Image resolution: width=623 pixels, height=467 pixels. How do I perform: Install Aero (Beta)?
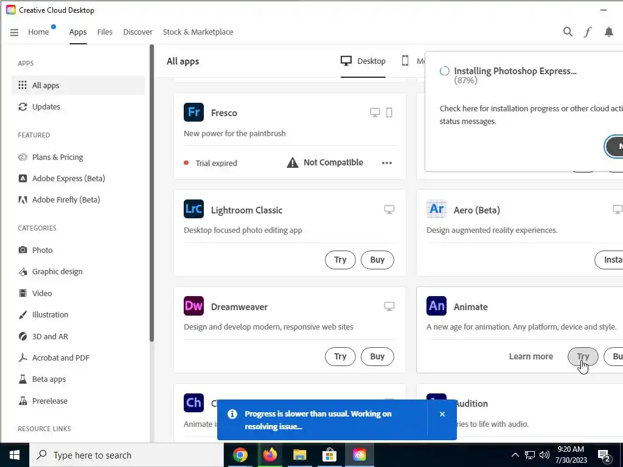pyautogui.click(x=608, y=260)
